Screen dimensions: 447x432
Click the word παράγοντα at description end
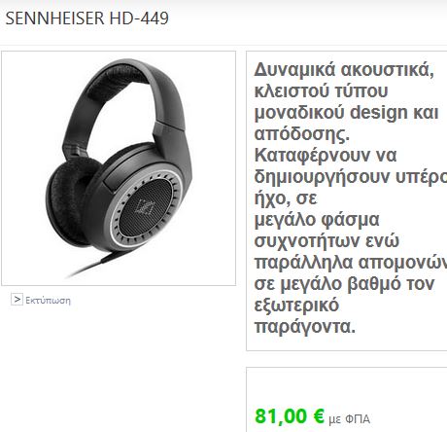coord(304,327)
